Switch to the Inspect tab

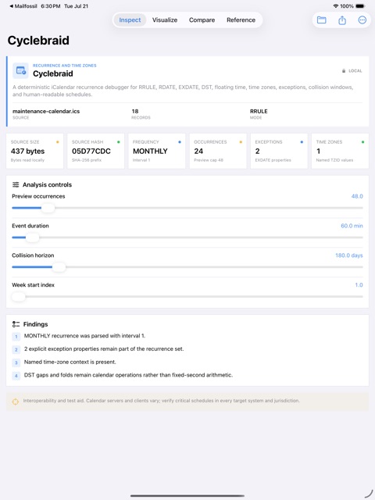coord(130,20)
